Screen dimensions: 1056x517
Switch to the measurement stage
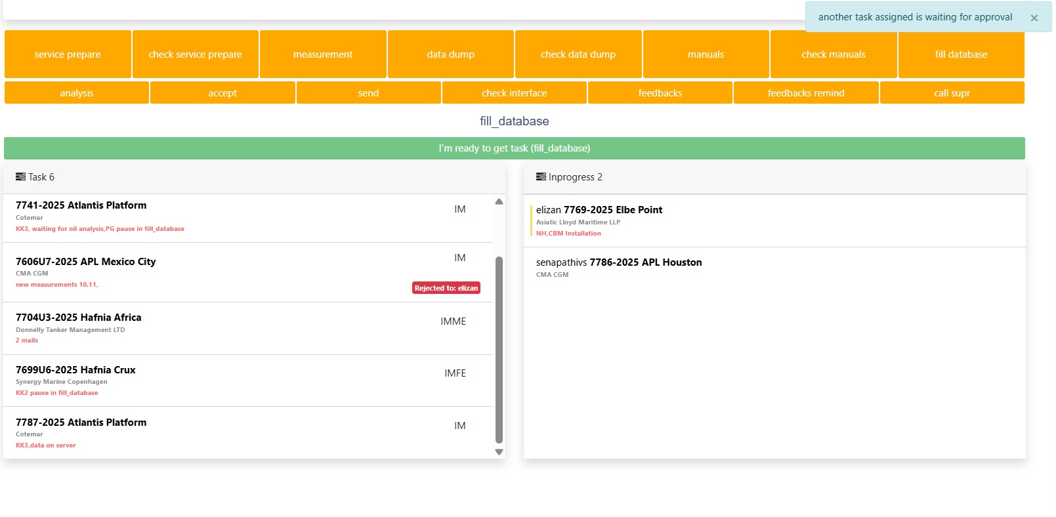pos(322,54)
